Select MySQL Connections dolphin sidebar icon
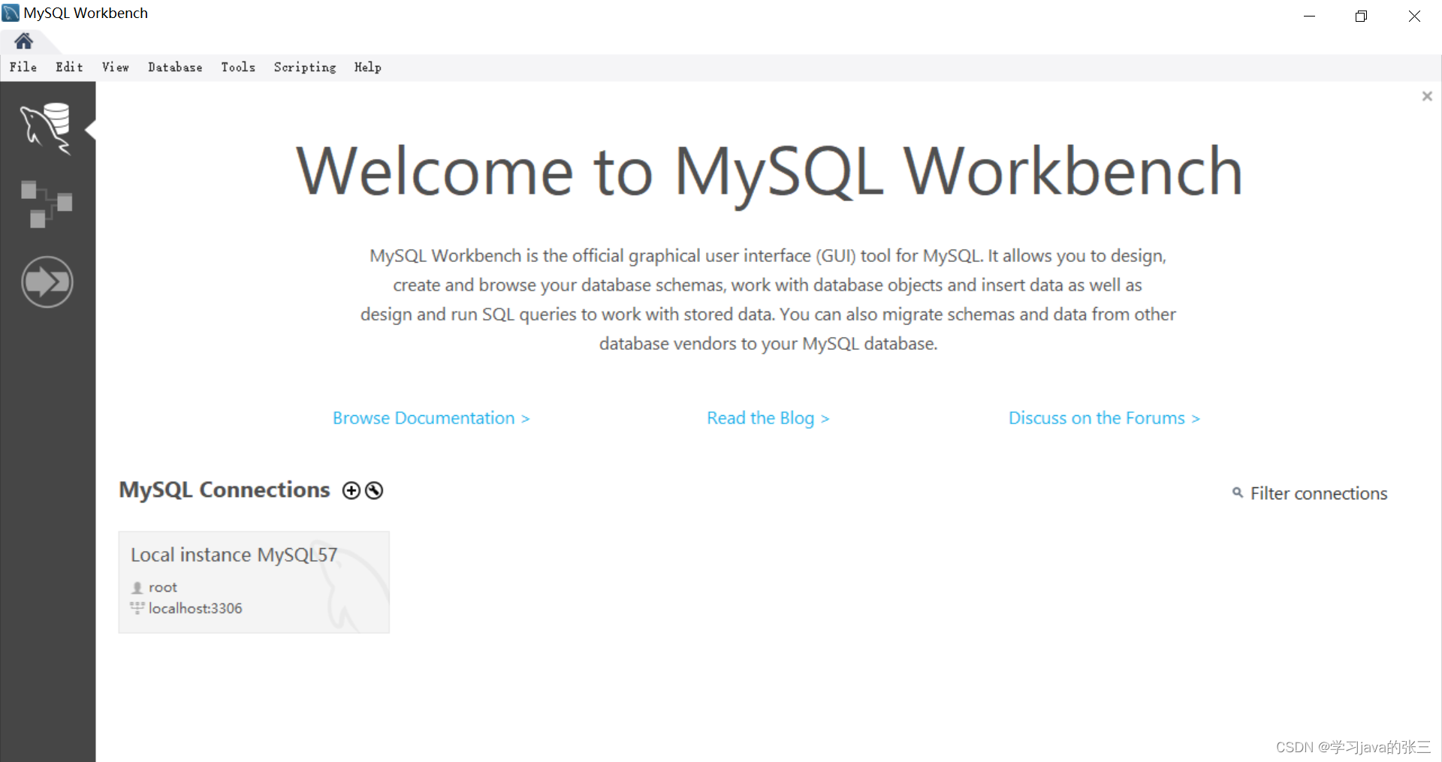This screenshot has width=1442, height=762. pyautogui.click(x=47, y=129)
